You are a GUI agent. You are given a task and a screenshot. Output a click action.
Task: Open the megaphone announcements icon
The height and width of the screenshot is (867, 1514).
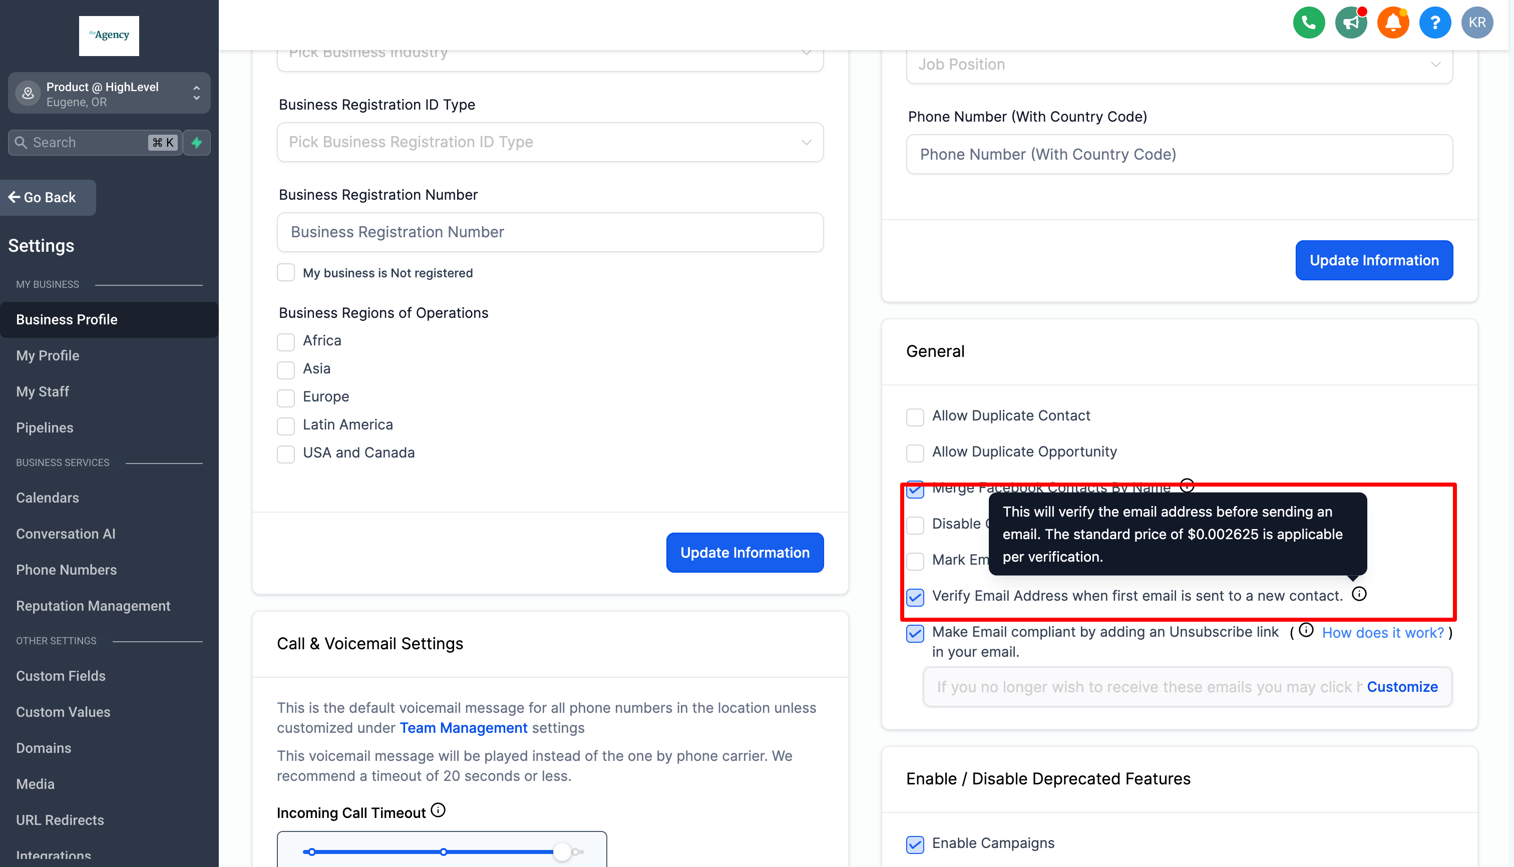1351,23
